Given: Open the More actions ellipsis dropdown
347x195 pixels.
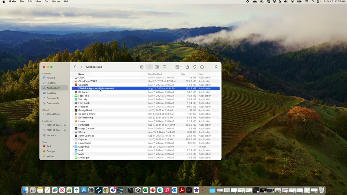Looking at the screenshot, I should coord(203,67).
